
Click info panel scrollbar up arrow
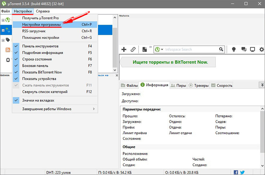262,109
